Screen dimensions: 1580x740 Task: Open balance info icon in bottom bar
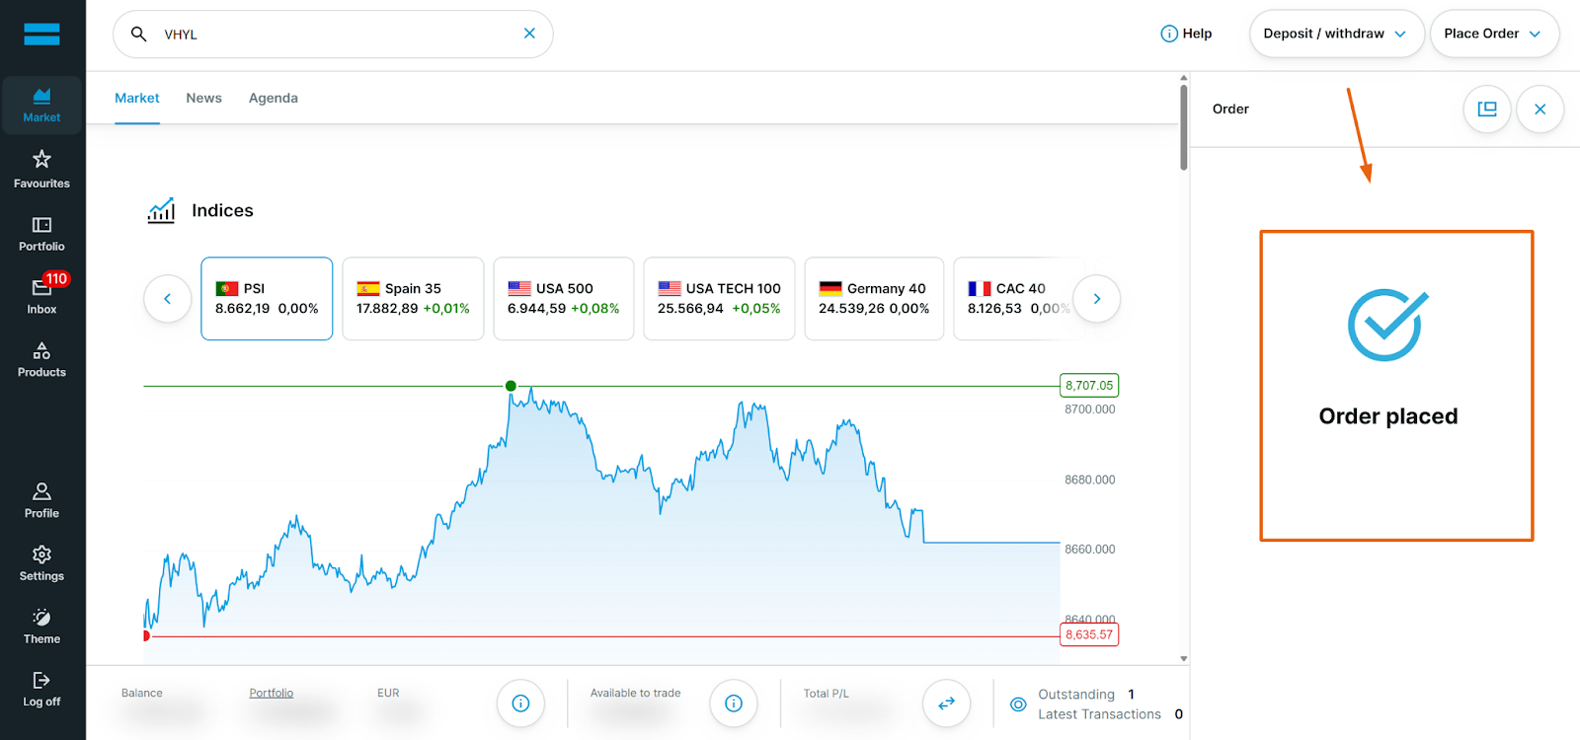click(520, 703)
